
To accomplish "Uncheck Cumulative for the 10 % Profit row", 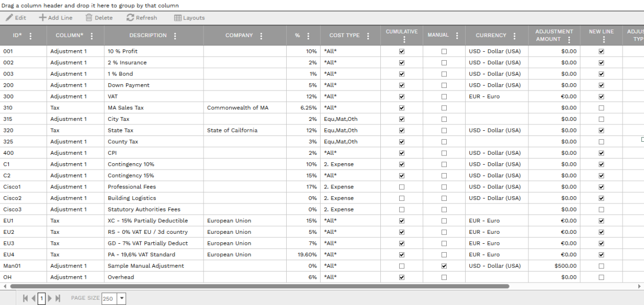I will pyautogui.click(x=402, y=51).
